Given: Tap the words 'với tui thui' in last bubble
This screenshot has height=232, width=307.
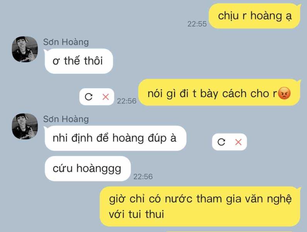Looking at the screenshot, I should (x=136, y=214).
